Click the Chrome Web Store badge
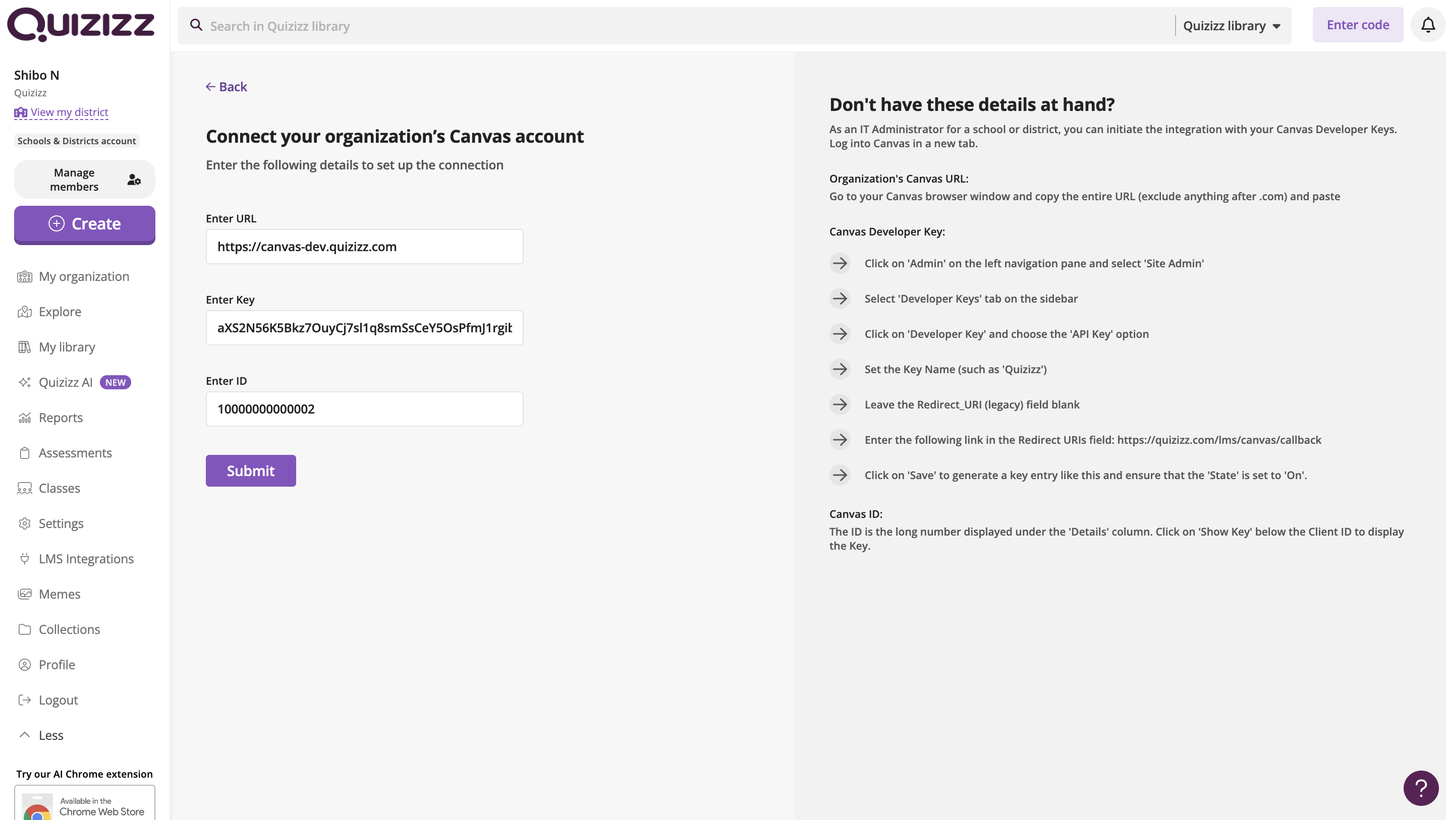Screen dimensions: 1446x820 (x=84, y=803)
